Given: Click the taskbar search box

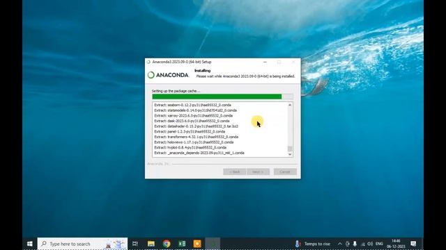Looking at the screenshot, I should [x=82, y=244].
